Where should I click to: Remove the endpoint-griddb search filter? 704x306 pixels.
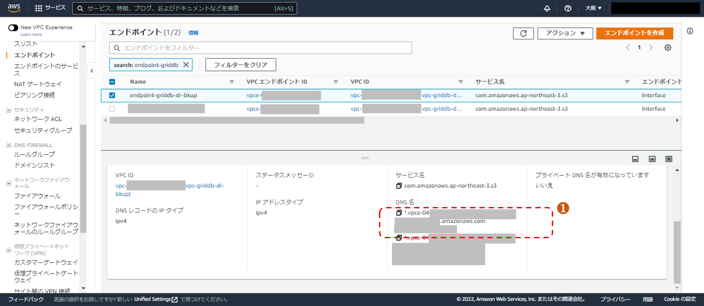pos(186,65)
